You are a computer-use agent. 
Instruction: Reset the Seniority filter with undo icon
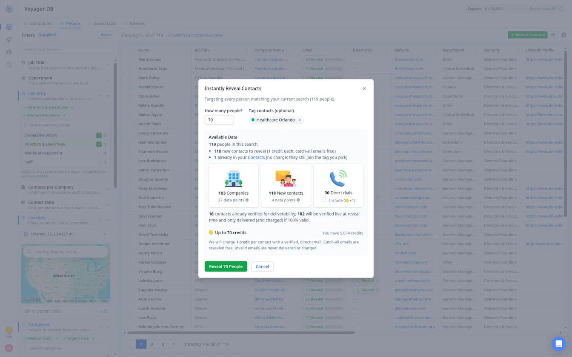click(x=101, y=96)
